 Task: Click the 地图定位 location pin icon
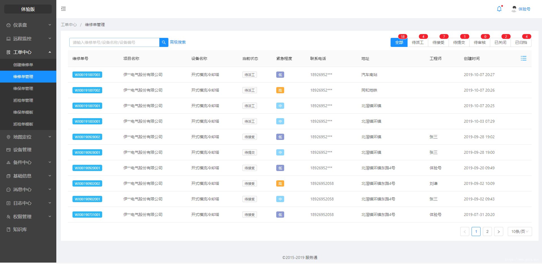pyautogui.click(x=8, y=137)
